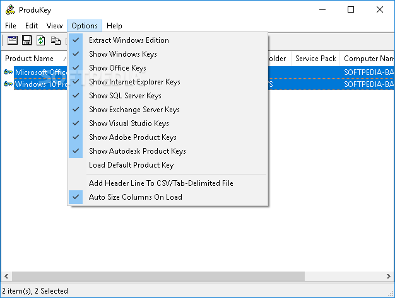Image resolution: width=395 pixels, height=298 pixels.
Task: Sort by Computer Name column header
Action: pyautogui.click(x=367, y=59)
